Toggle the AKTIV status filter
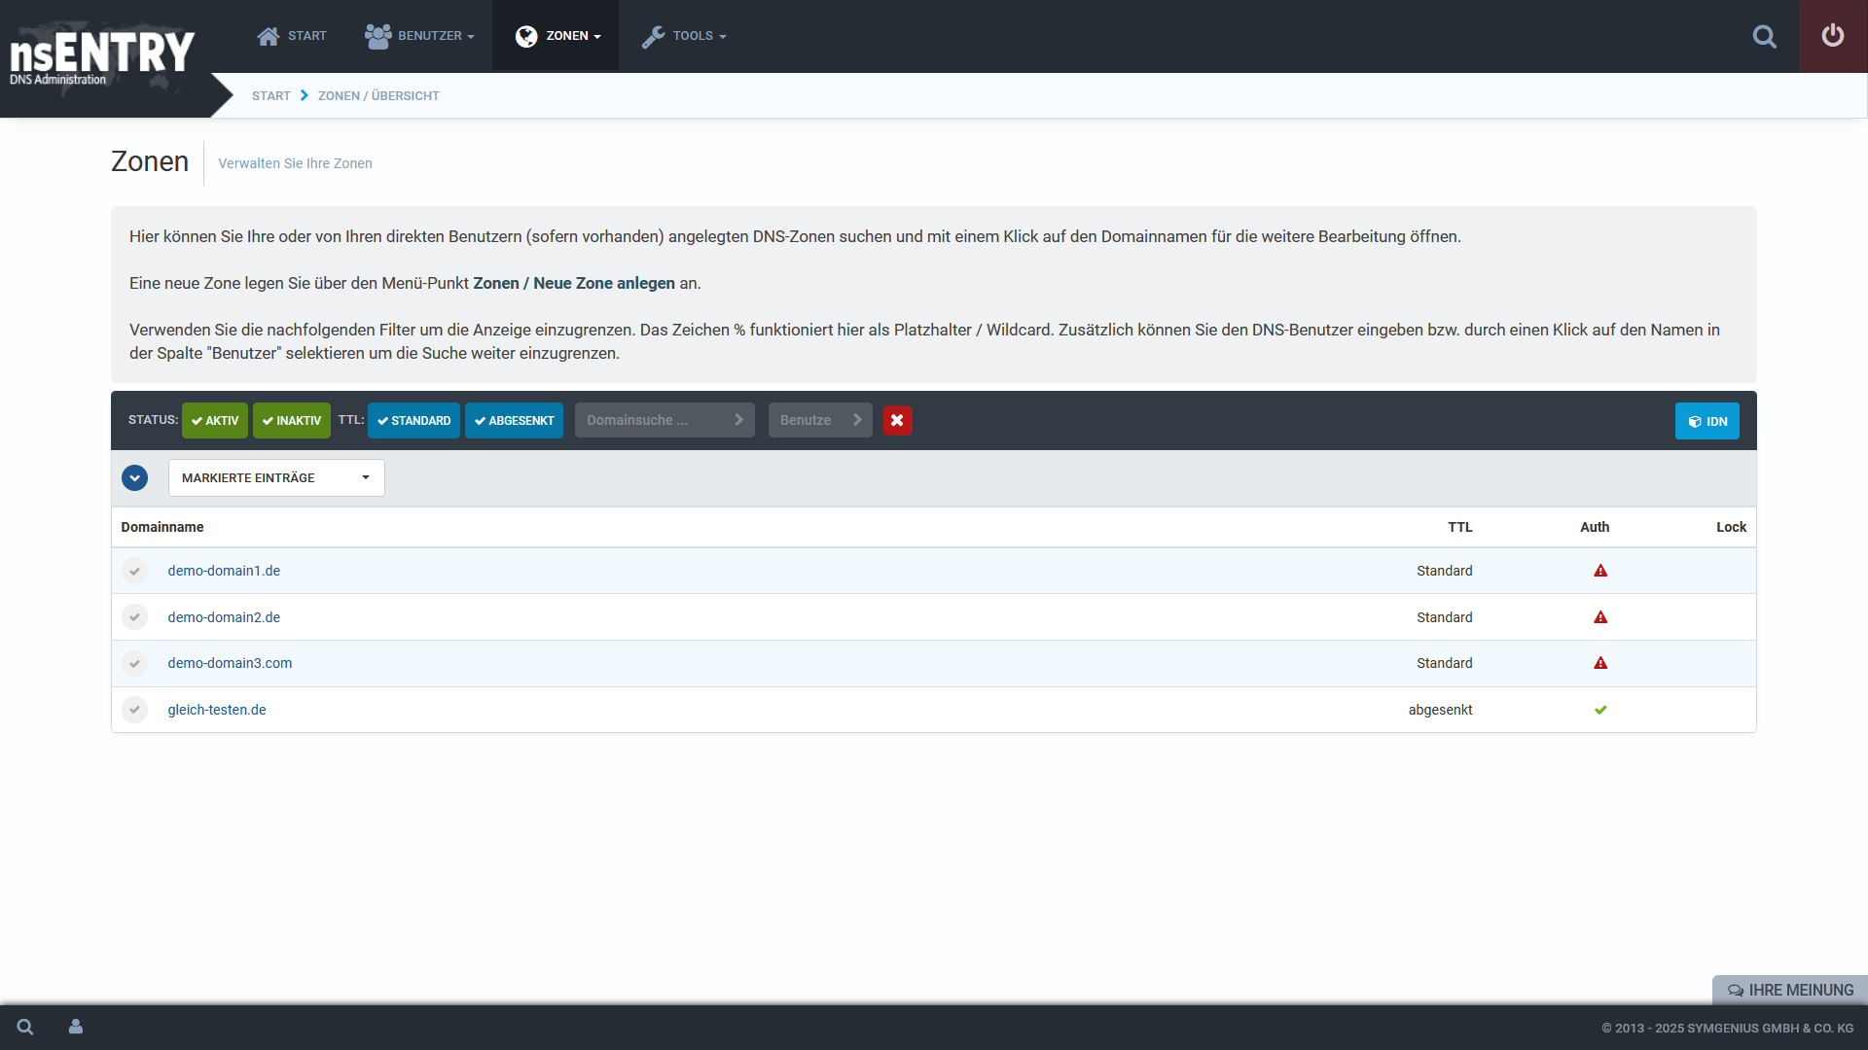The height and width of the screenshot is (1050, 1868). (215, 420)
